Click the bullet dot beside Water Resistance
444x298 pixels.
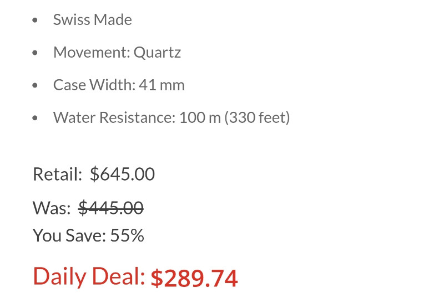35,117
